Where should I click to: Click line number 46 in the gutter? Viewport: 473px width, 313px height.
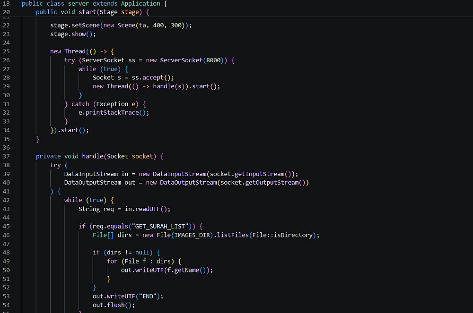coord(6,236)
